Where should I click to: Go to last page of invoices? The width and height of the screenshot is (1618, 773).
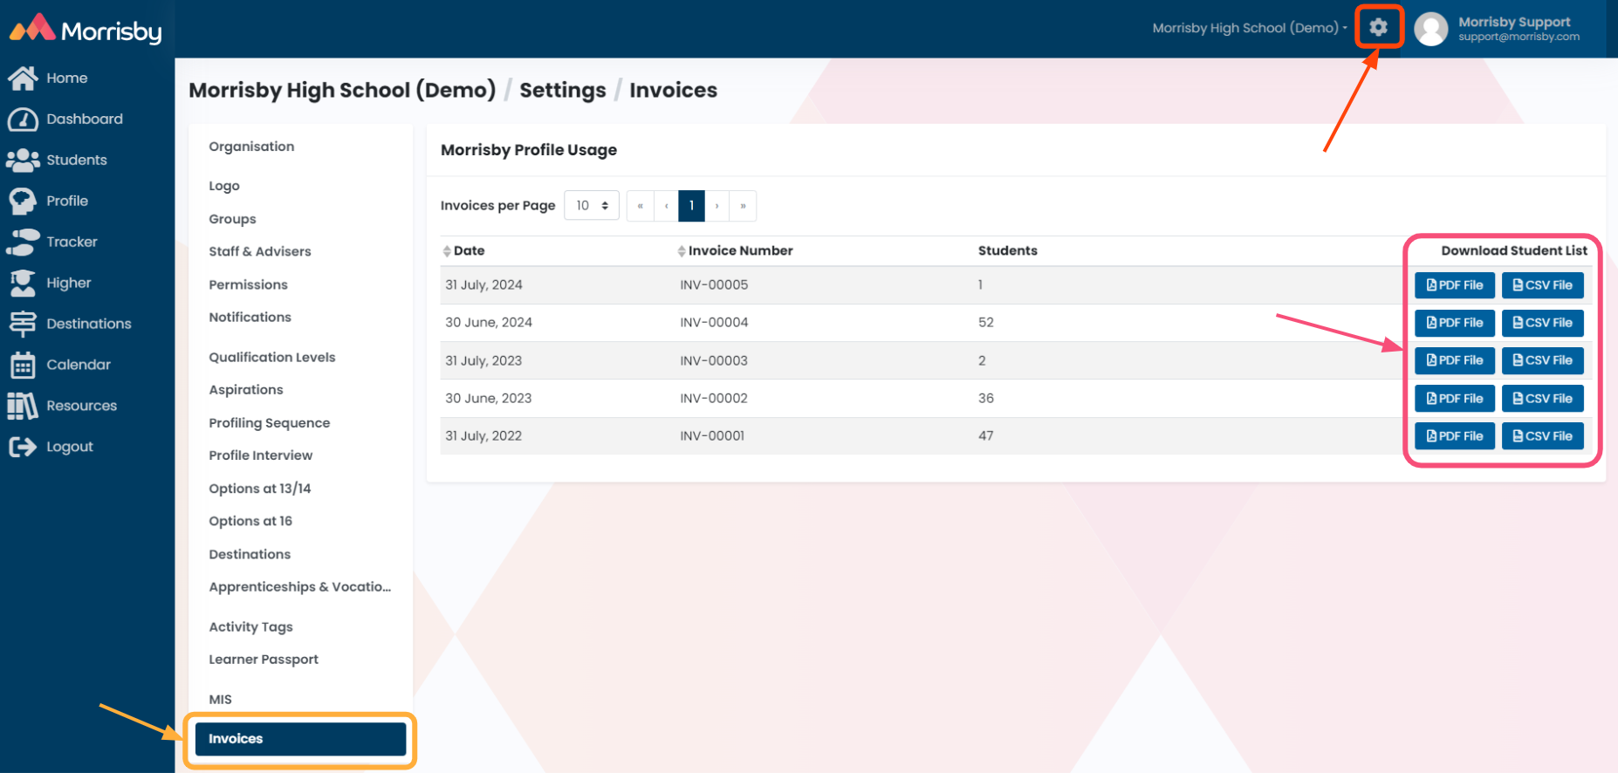tap(743, 206)
